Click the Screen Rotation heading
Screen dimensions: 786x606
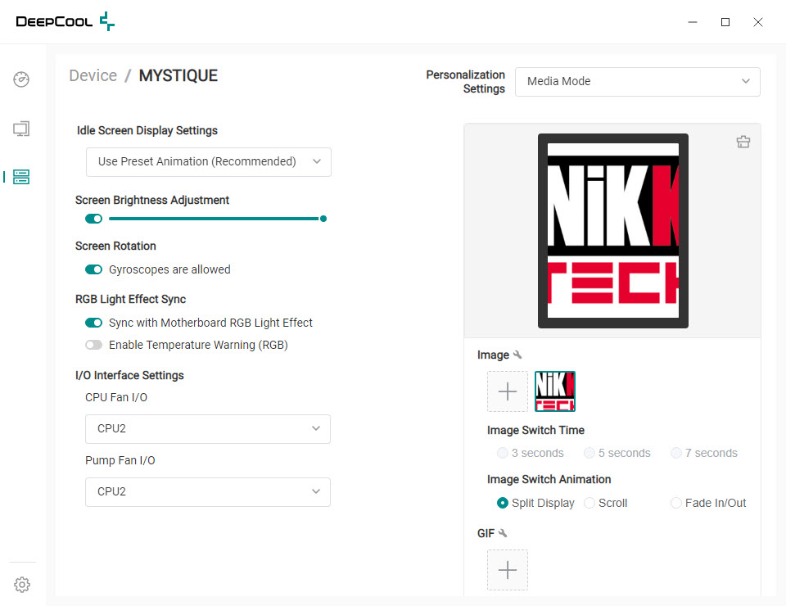115,246
